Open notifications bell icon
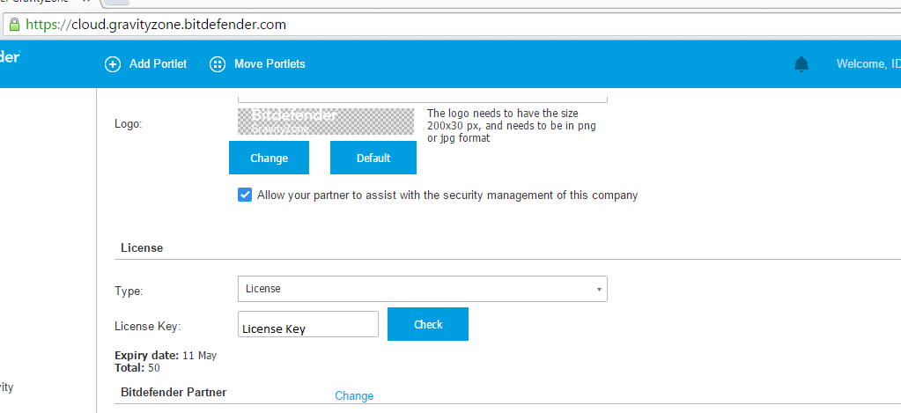901x413 pixels. coord(801,64)
